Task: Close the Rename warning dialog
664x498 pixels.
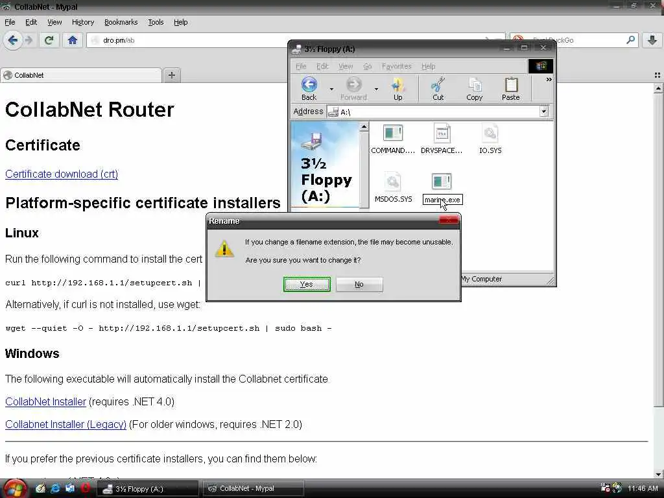Action: pos(448,220)
